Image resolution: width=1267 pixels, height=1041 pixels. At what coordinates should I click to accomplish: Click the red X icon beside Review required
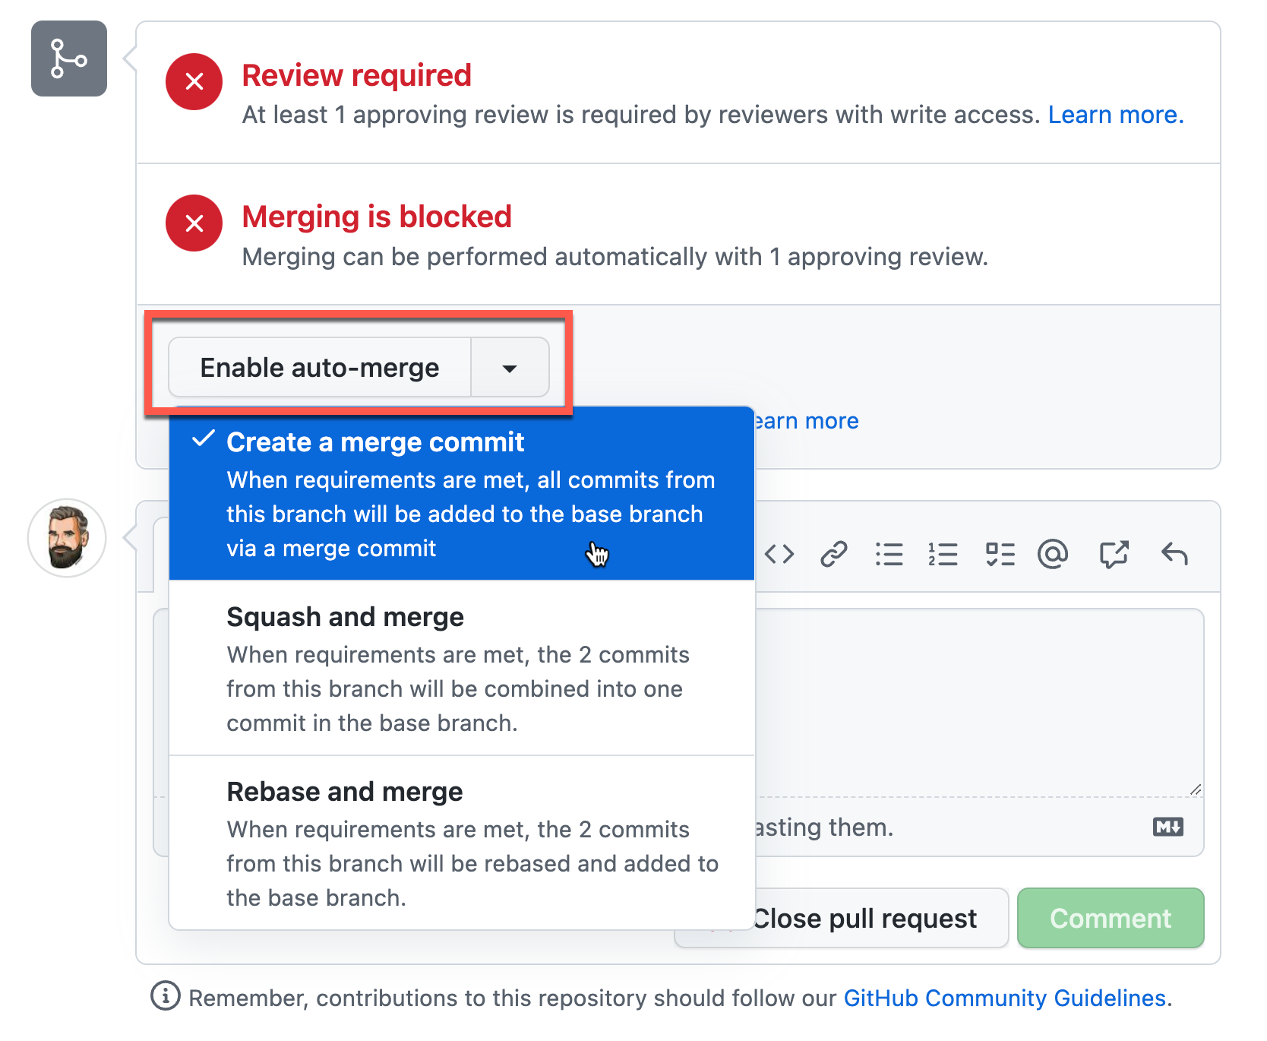coord(194,81)
